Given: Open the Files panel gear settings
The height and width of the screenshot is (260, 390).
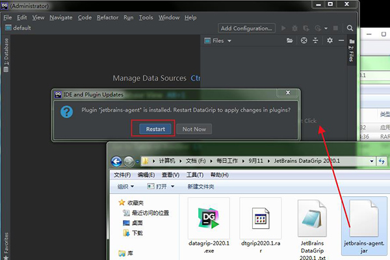Looking at the screenshot, I should pos(330,40).
